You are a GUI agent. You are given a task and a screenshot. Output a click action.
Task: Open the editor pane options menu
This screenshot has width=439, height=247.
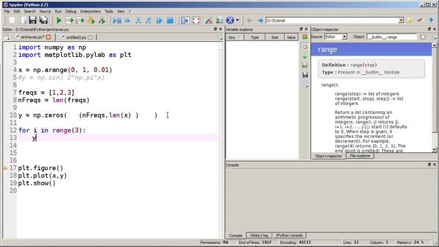(x=219, y=38)
